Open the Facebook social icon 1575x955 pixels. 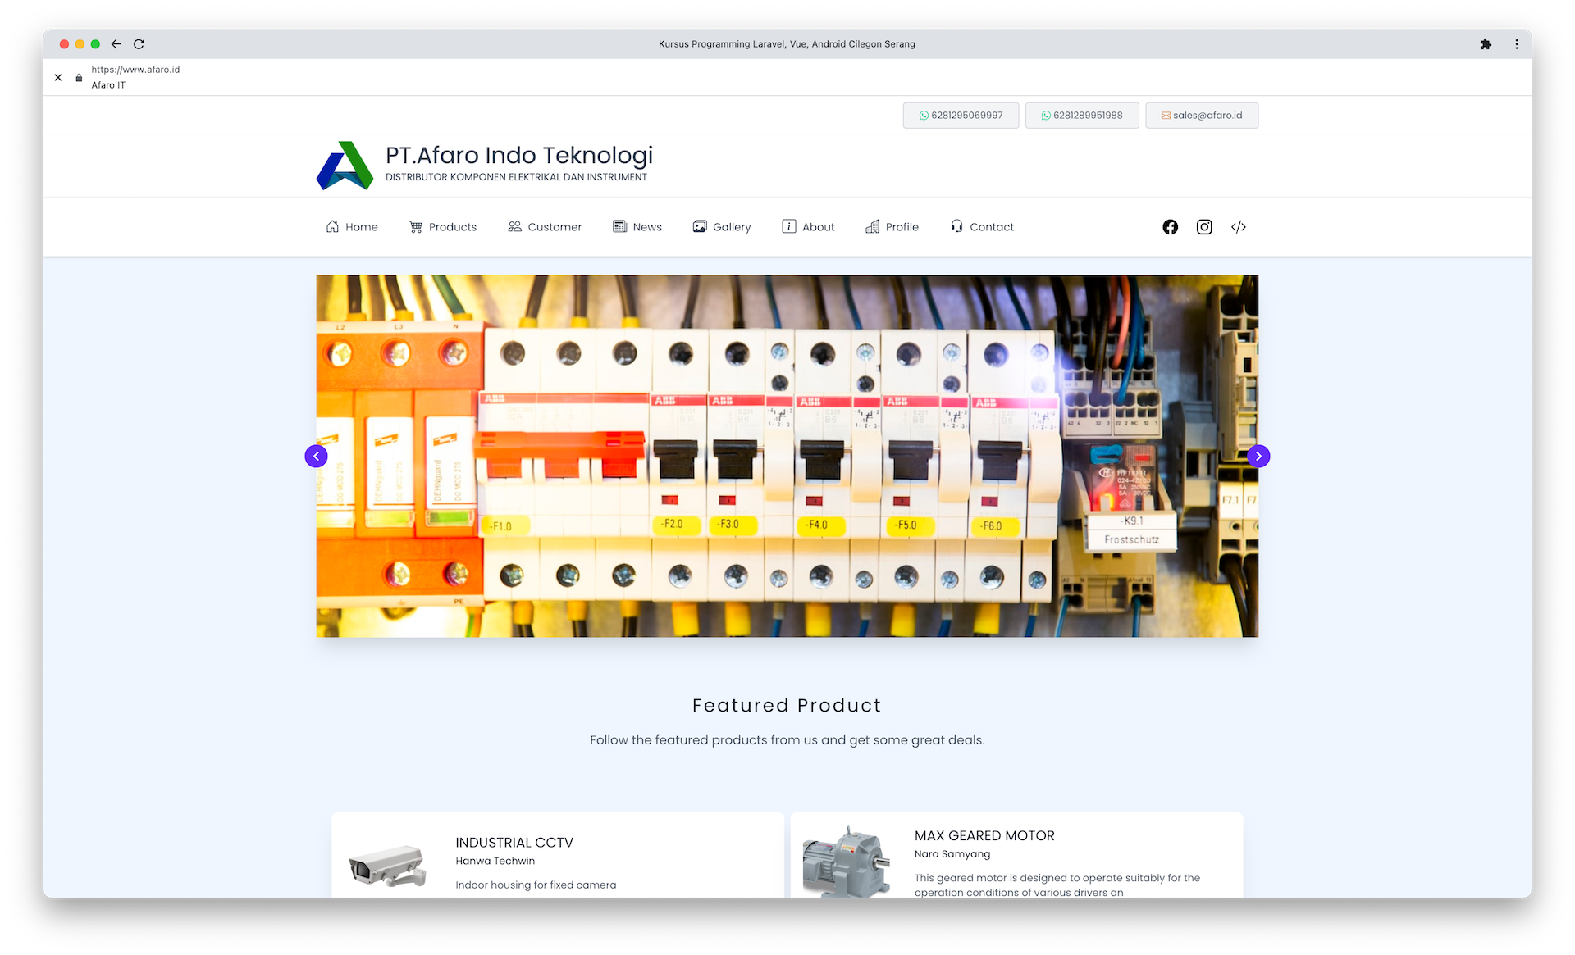coord(1170,227)
